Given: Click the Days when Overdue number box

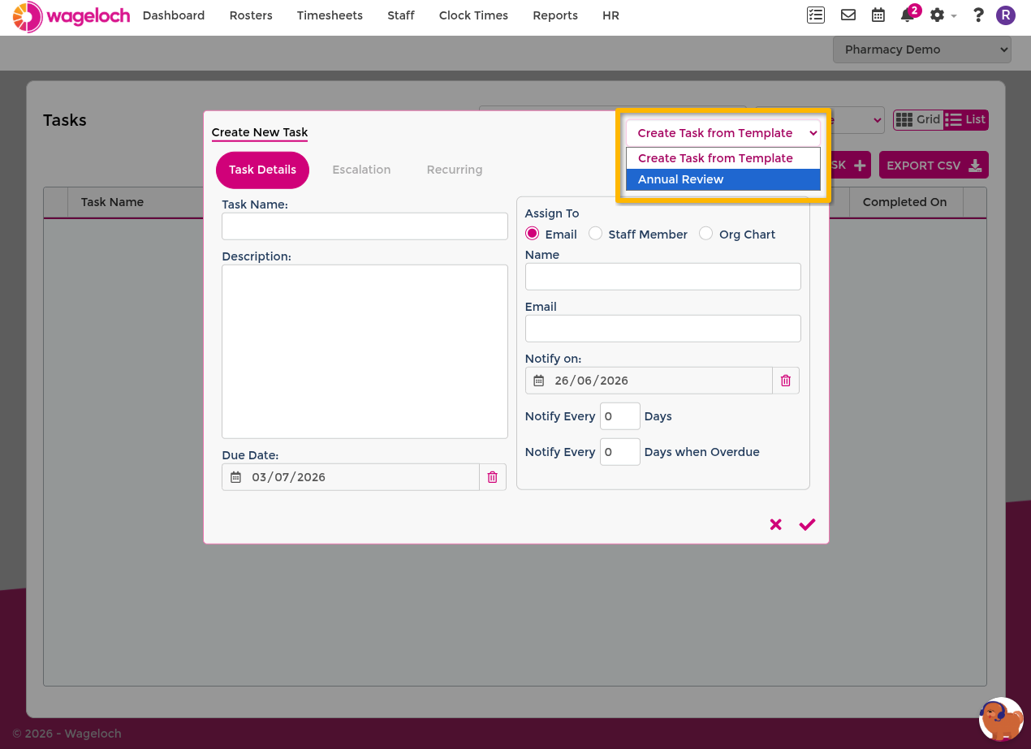Looking at the screenshot, I should click(620, 452).
